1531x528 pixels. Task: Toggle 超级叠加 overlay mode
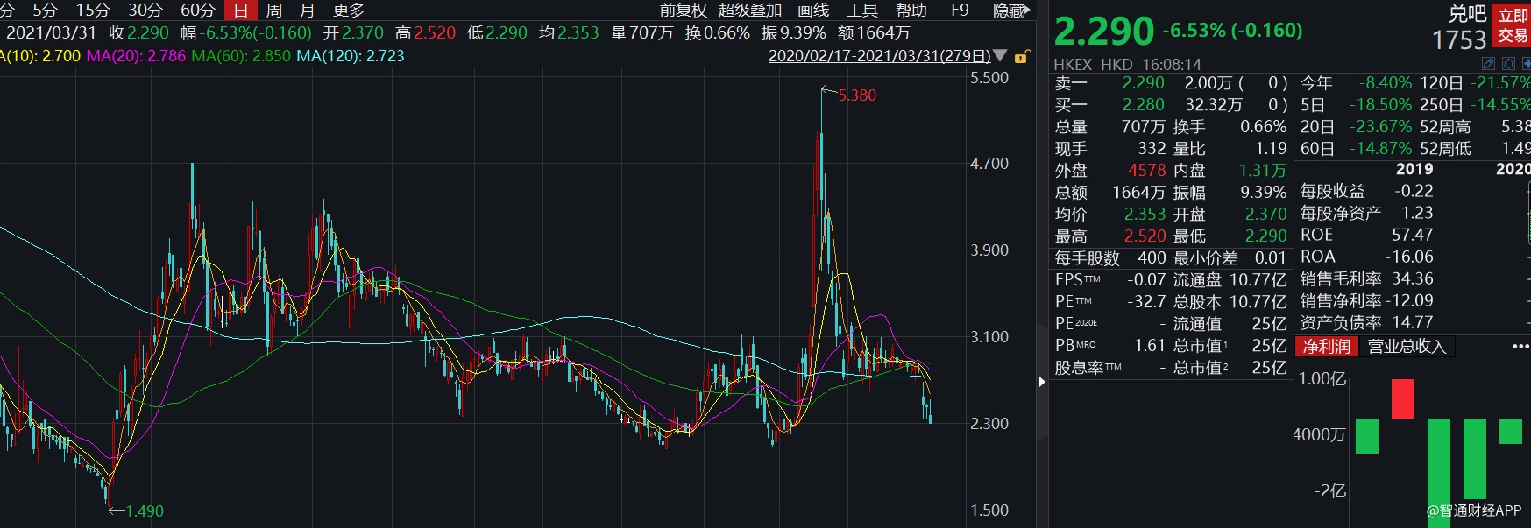[749, 11]
